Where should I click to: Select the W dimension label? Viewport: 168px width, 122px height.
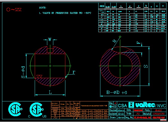pyautogui.click(x=50, y=39)
